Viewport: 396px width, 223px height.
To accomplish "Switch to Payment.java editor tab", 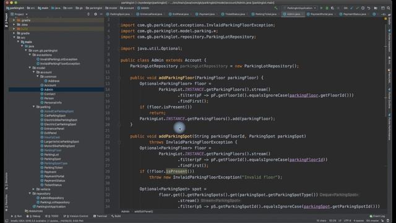I will coord(205,14).
